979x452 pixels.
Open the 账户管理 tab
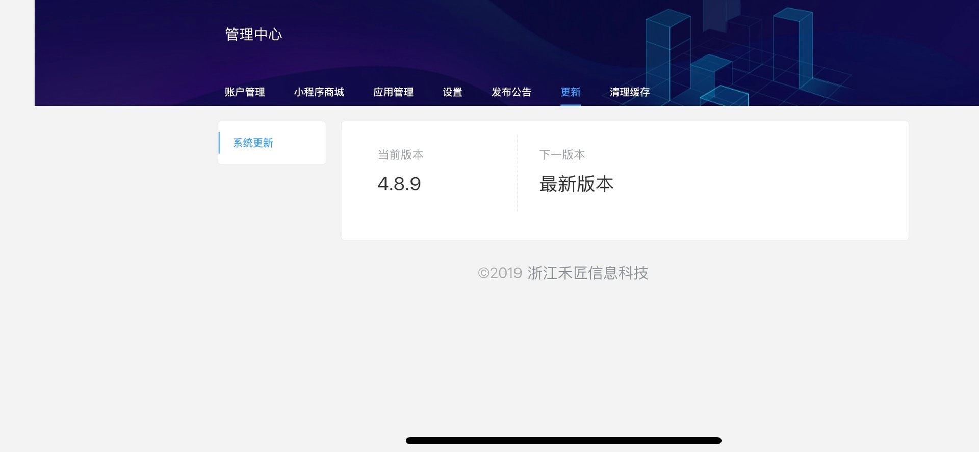pyautogui.click(x=245, y=92)
